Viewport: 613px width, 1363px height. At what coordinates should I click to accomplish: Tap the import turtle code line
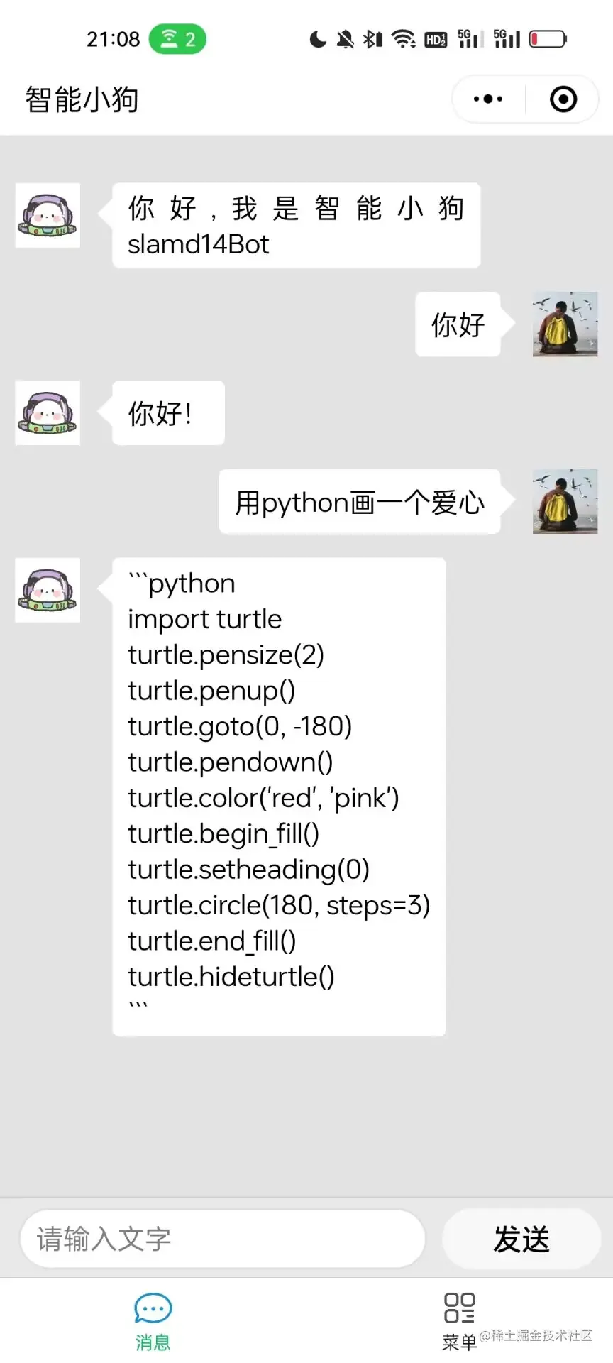[x=205, y=619]
